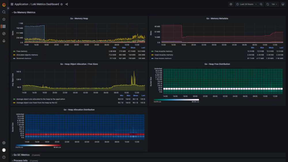
Task: Open the 1m refresh interval dropdown
Action: coord(274,4)
